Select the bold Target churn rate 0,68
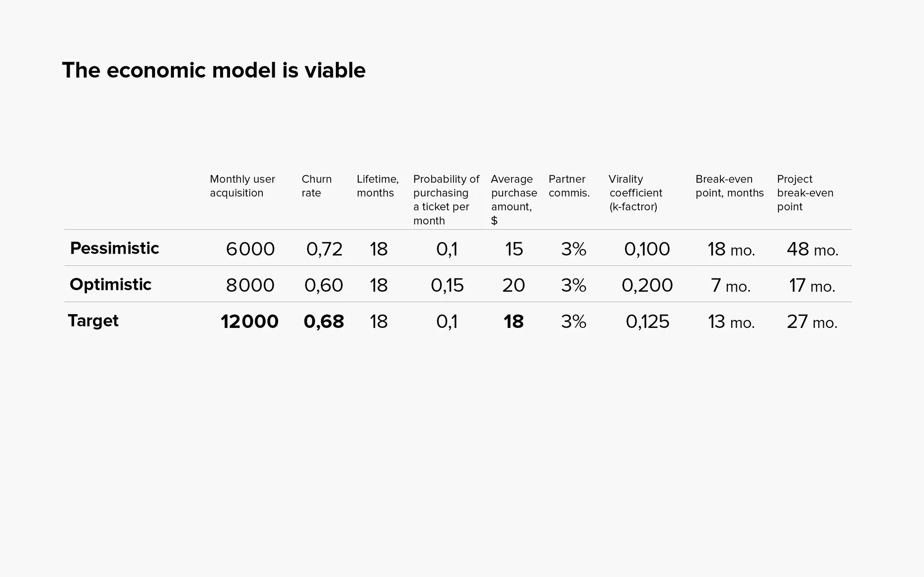924x577 pixels. tap(324, 321)
